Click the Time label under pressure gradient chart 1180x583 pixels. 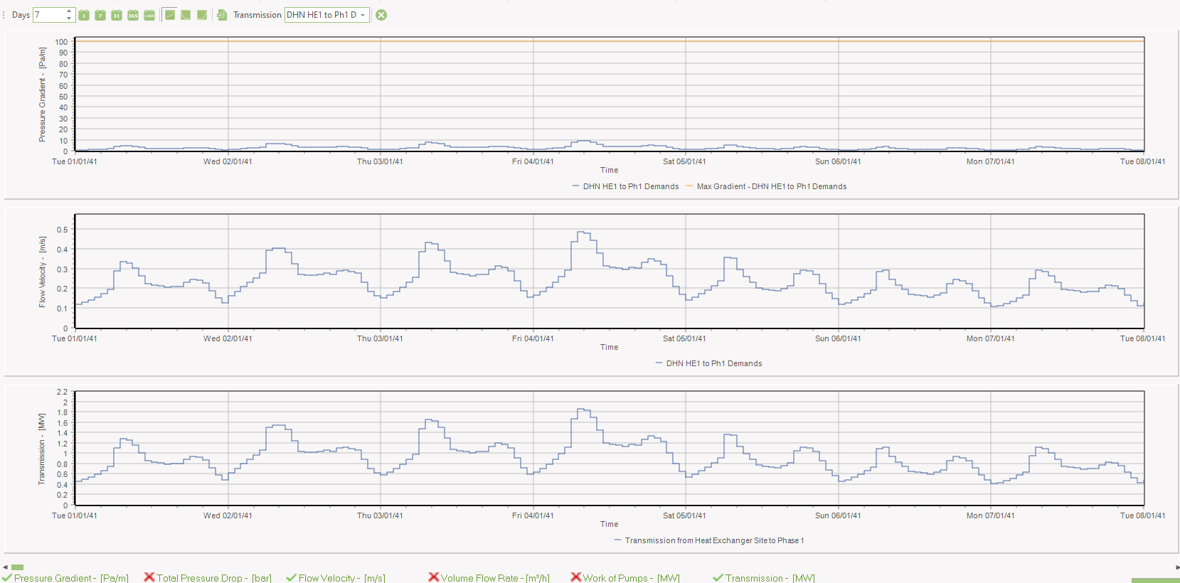(610, 170)
